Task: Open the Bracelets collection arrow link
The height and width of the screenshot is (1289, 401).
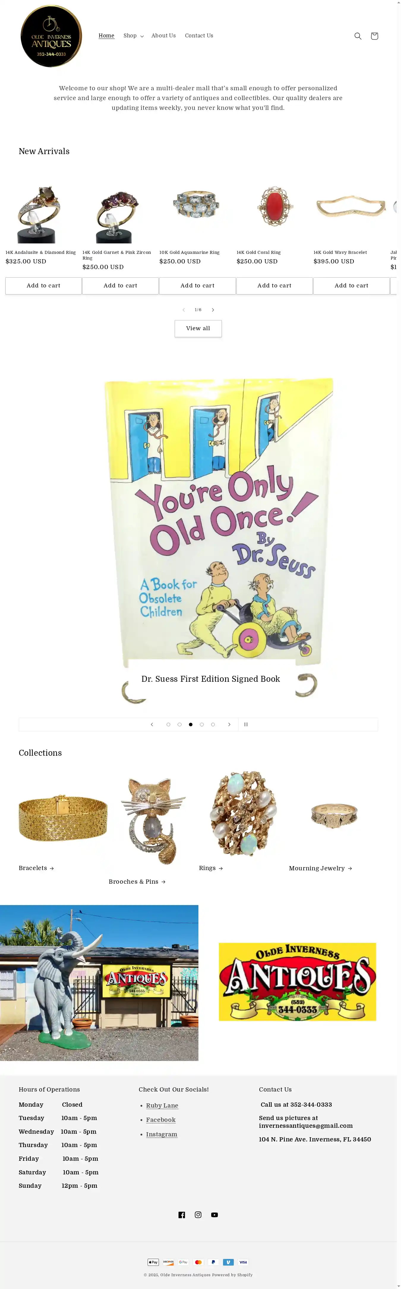Action: coord(36,868)
